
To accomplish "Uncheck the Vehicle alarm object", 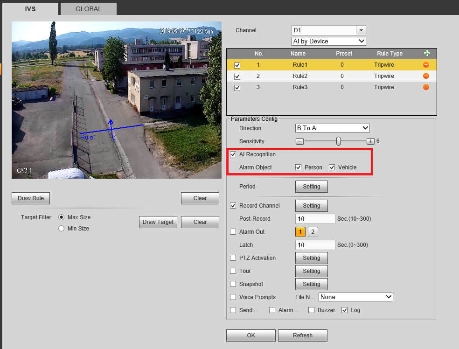I will point(332,168).
